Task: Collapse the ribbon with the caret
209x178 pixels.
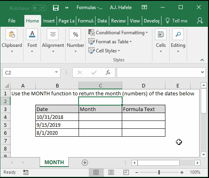Action: [x=202, y=60]
